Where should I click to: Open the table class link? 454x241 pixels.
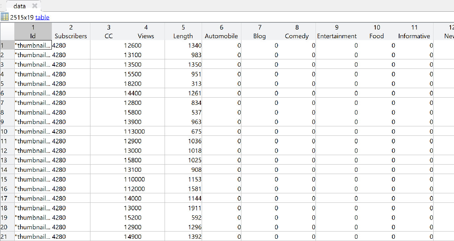tap(42, 17)
